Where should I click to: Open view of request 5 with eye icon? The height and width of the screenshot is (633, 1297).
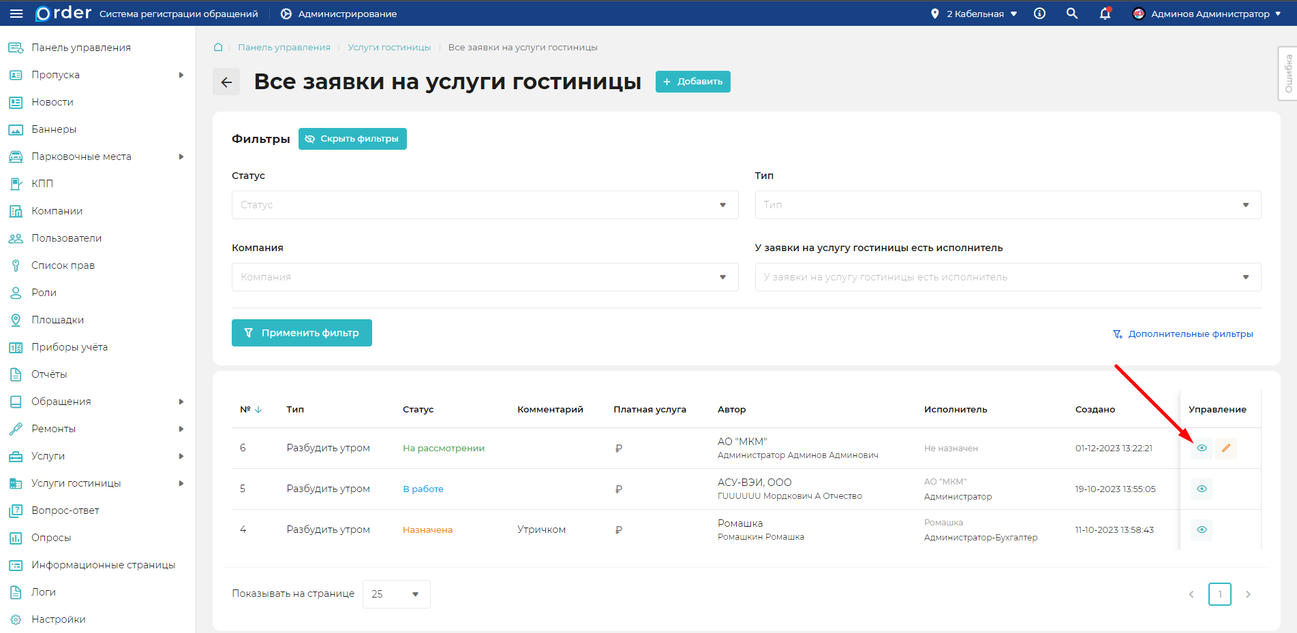(1202, 489)
